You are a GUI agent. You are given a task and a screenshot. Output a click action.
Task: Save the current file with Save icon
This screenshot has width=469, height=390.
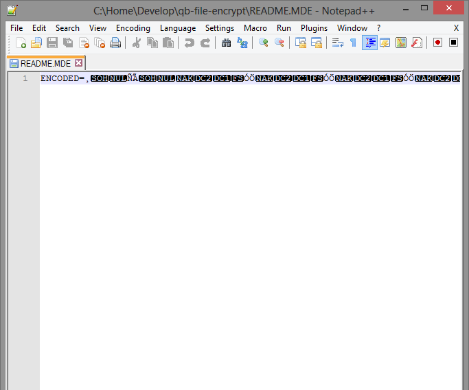[52, 43]
